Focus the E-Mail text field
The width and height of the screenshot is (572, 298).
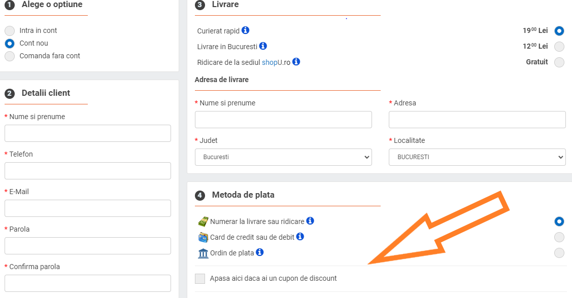tap(88, 208)
